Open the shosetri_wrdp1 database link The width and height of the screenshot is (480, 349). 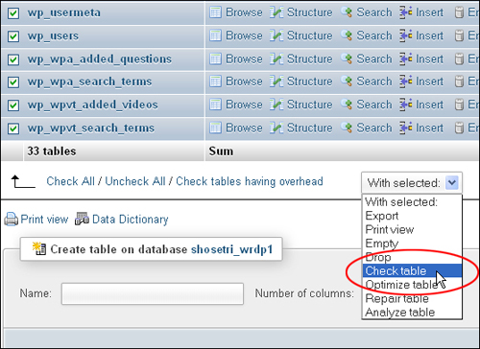coord(232,249)
